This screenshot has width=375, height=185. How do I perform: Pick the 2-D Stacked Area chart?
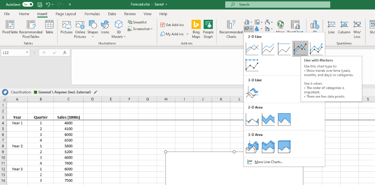[268, 119]
